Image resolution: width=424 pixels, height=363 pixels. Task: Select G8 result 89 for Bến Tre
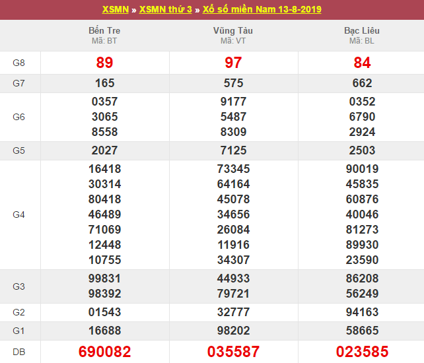click(x=104, y=63)
